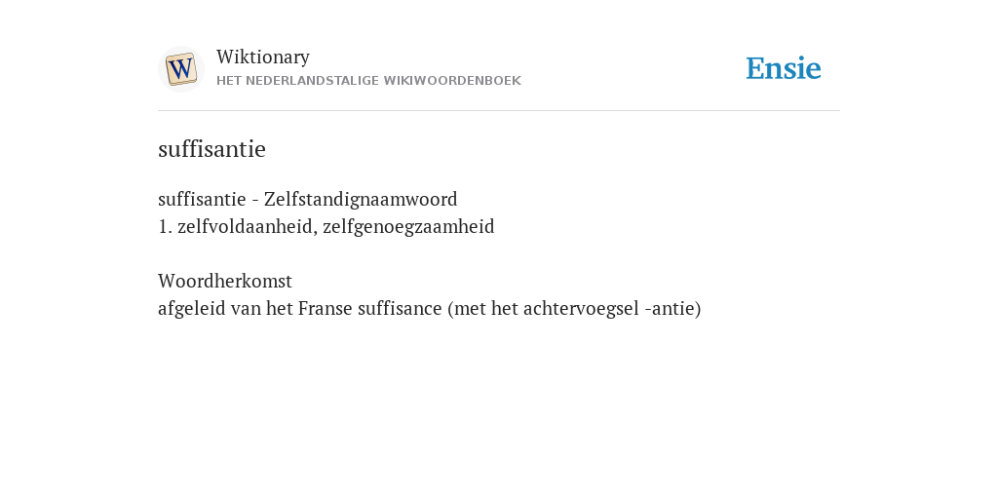
Task: Click the letter E of Ensie logo
Action: [x=755, y=69]
